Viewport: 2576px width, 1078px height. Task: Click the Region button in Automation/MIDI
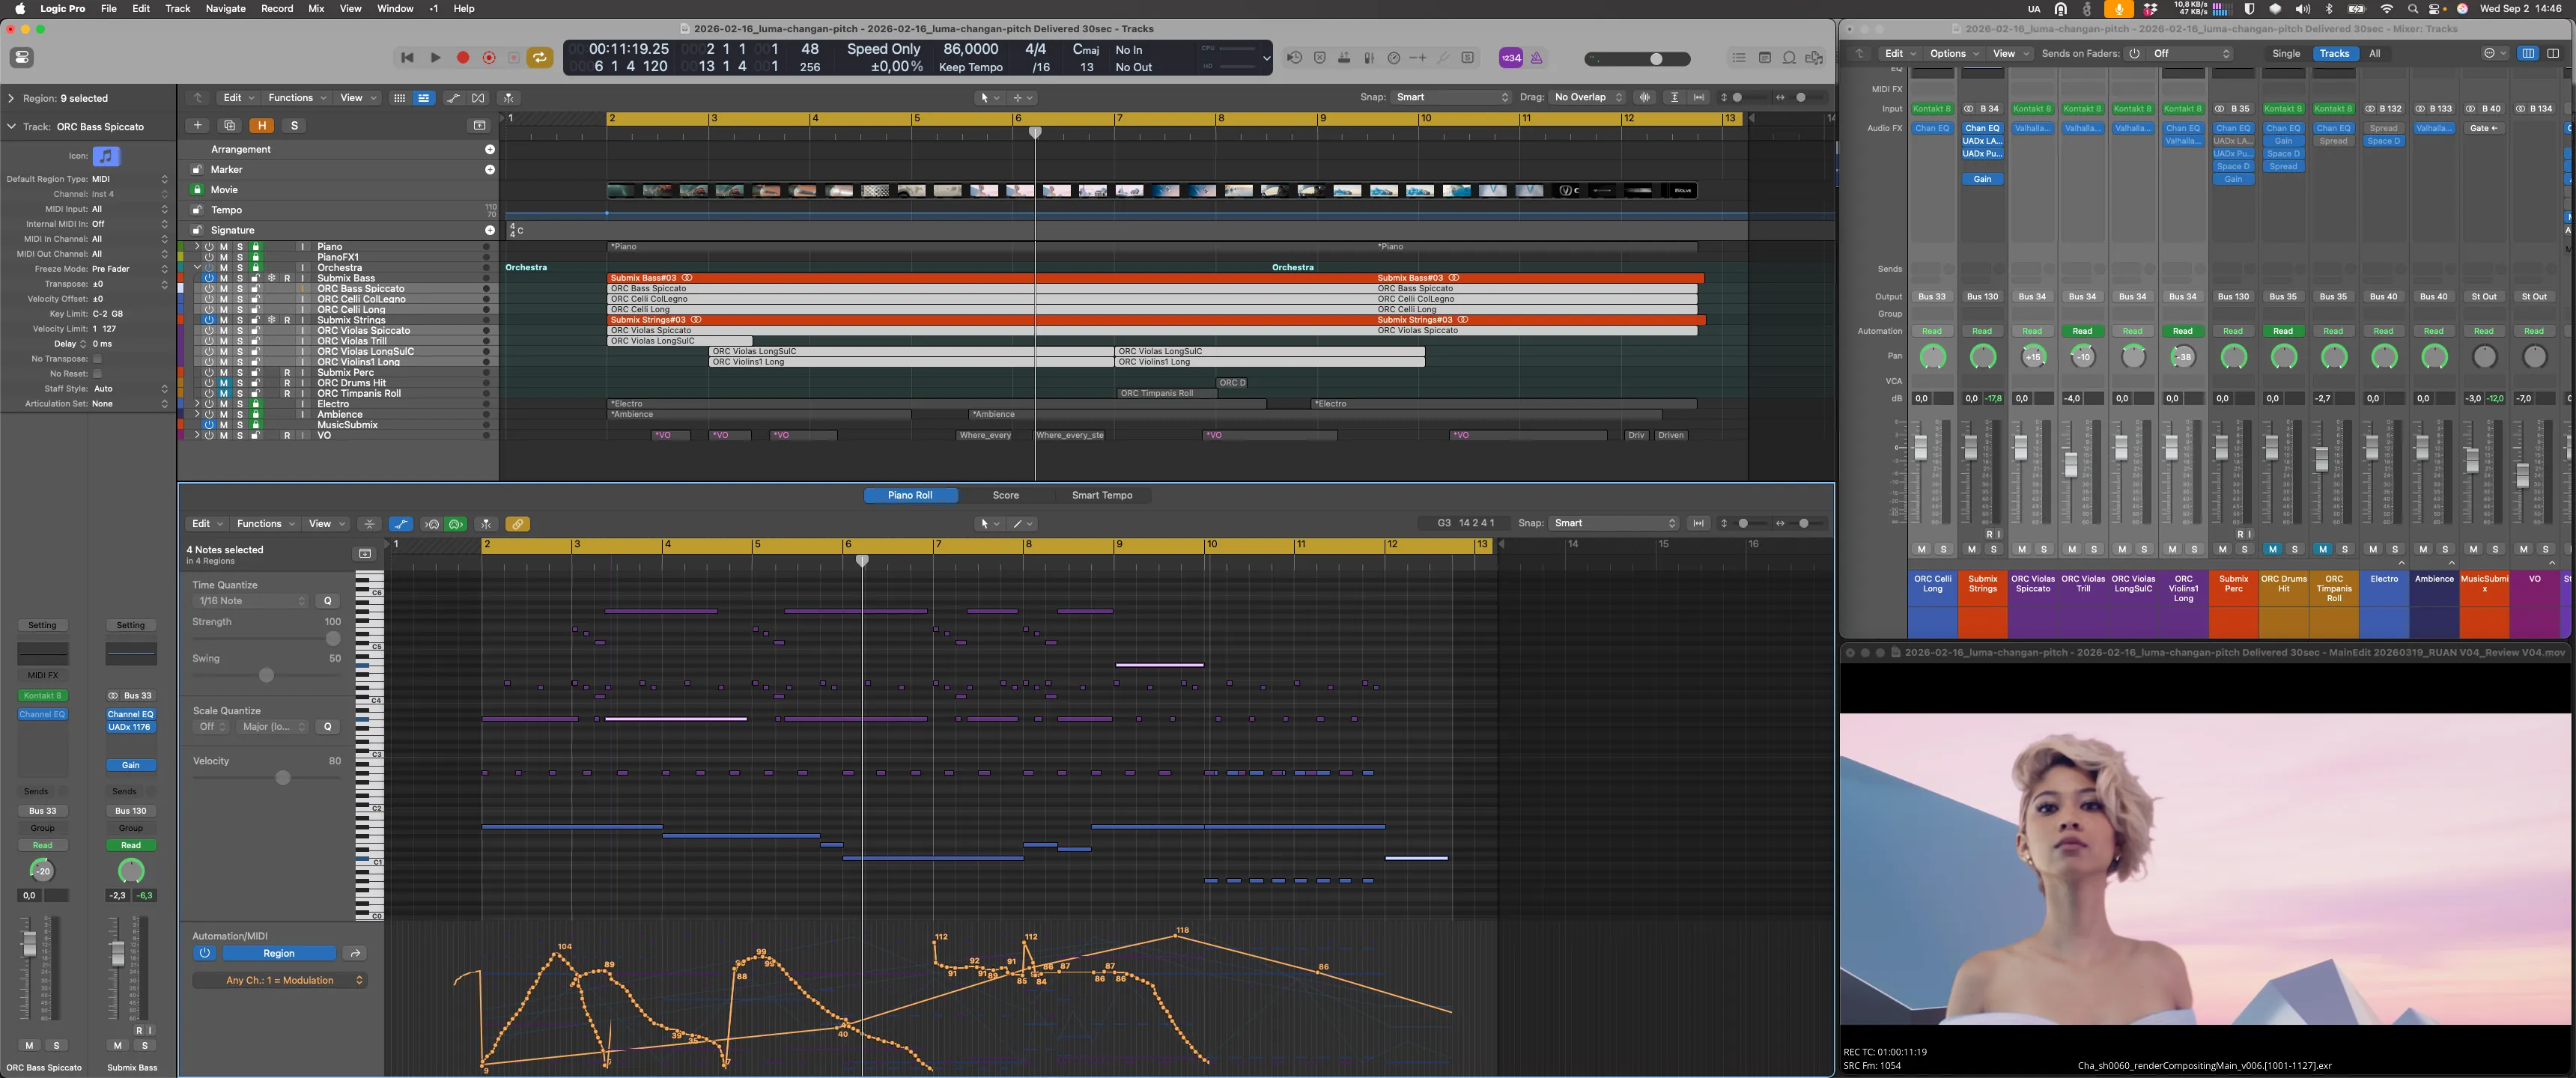click(279, 953)
